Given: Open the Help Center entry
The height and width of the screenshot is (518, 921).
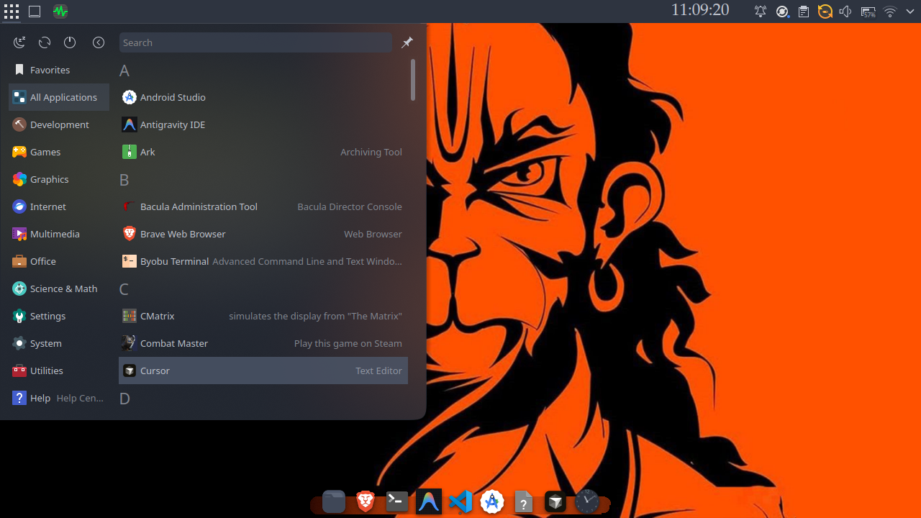Looking at the screenshot, I should click(x=59, y=398).
